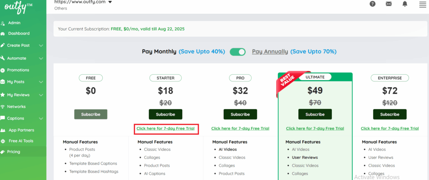
Task: Expand the Create Post menu chevron
Action: point(41,46)
